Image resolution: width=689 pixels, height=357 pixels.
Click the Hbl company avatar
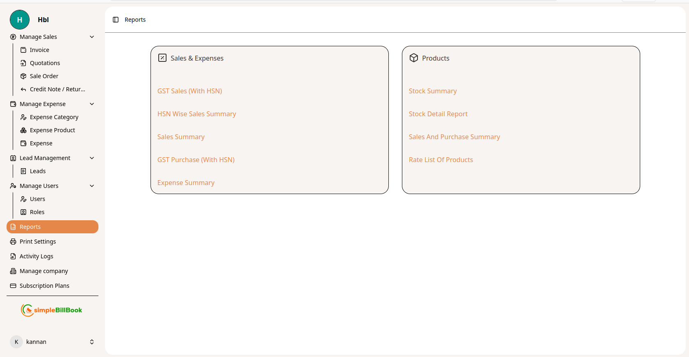click(x=20, y=20)
